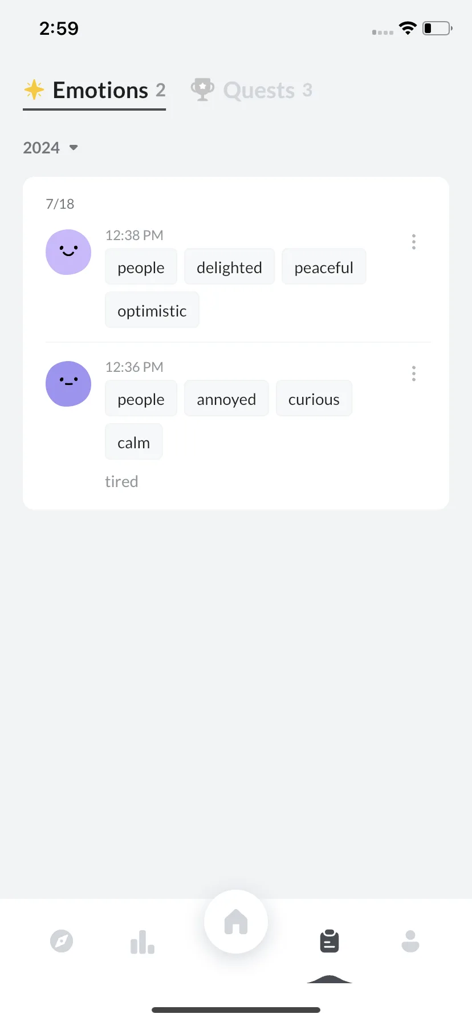Select the clipboard journal icon

(329, 941)
